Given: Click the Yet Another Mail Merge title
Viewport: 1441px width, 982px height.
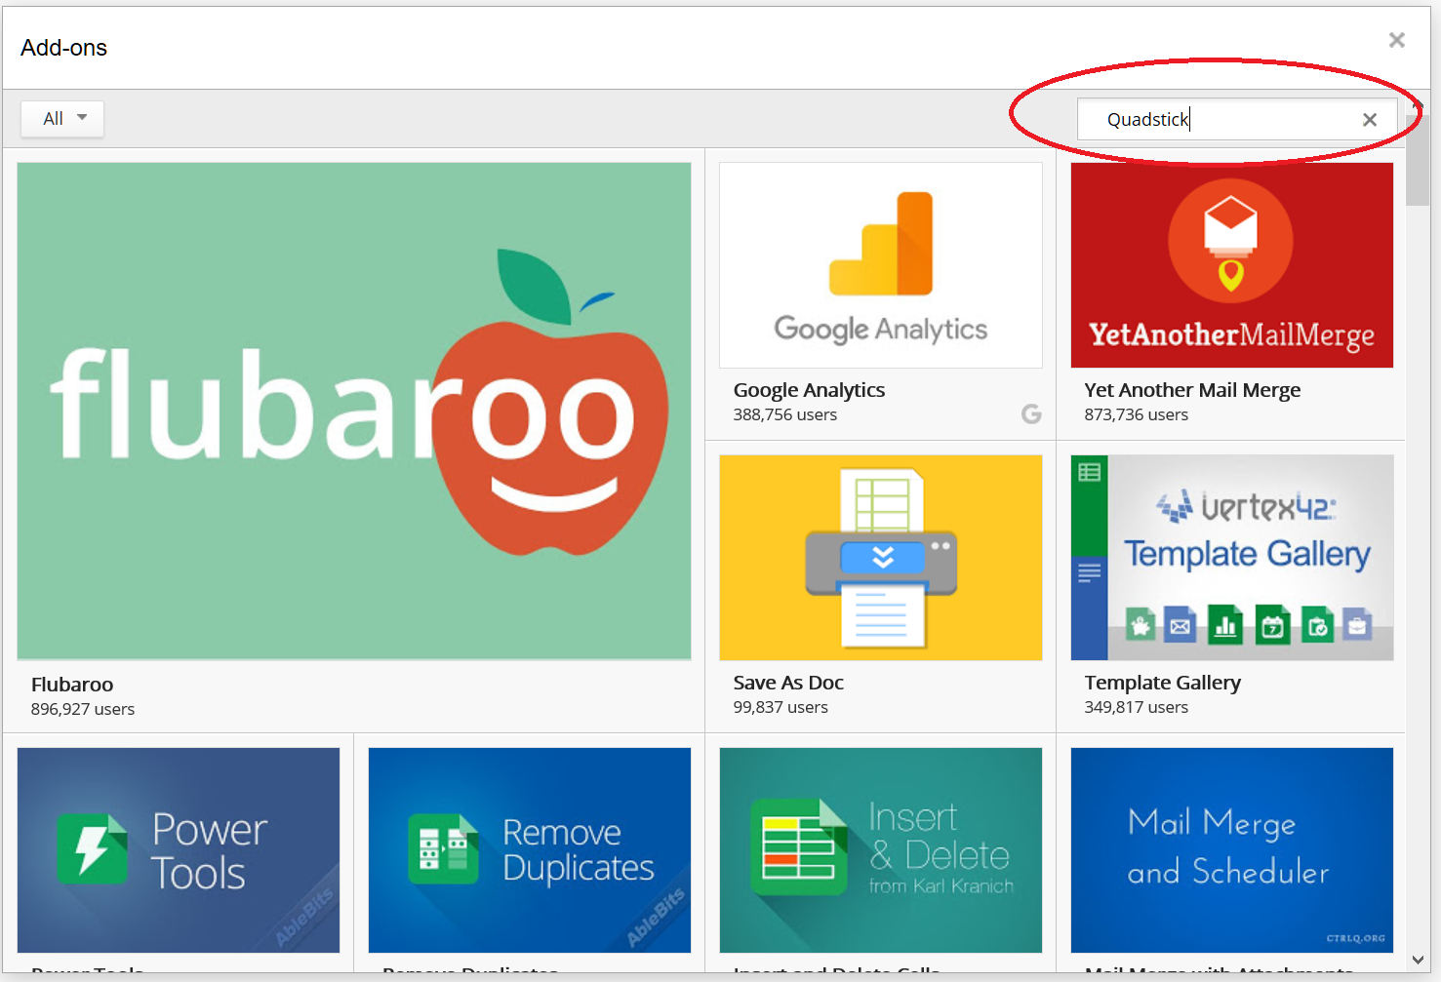Looking at the screenshot, I should [1192, 390].
